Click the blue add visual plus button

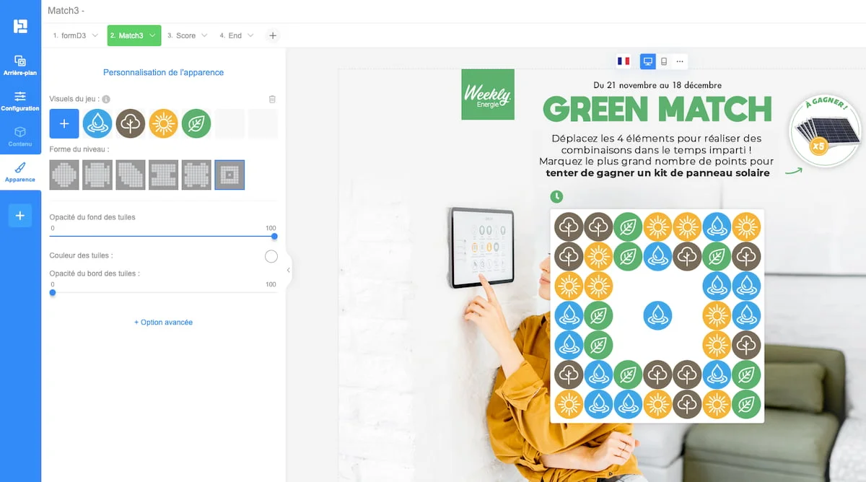click(x=64, y=124)
